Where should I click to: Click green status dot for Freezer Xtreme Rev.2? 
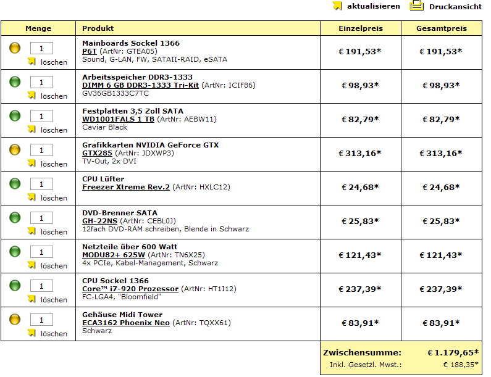pyautogui.click(x=15, y=184)
